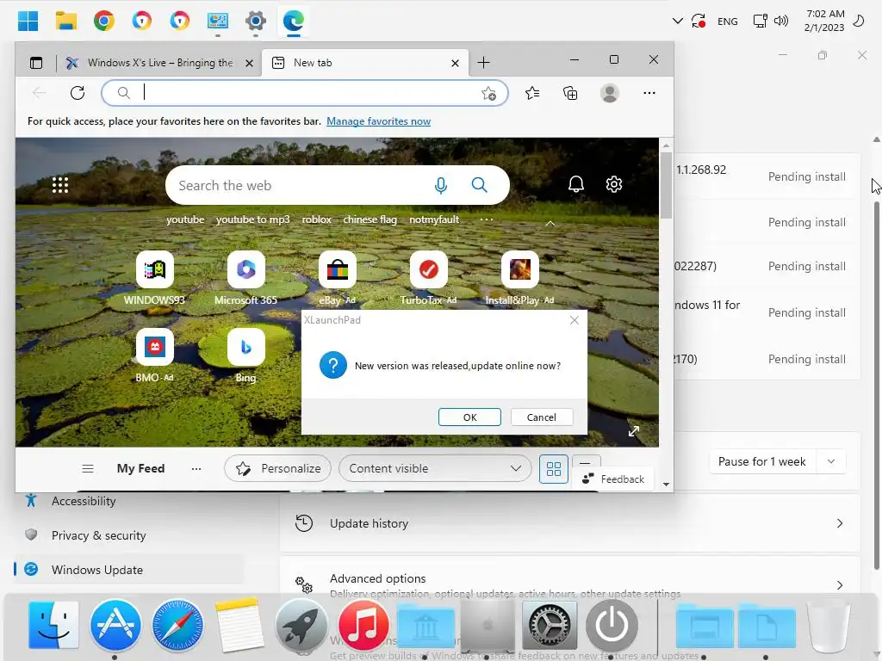The width and height of the screenshot is (882, 661).
Task: Click the power button icon in the dock
Action: pos(612,625)
